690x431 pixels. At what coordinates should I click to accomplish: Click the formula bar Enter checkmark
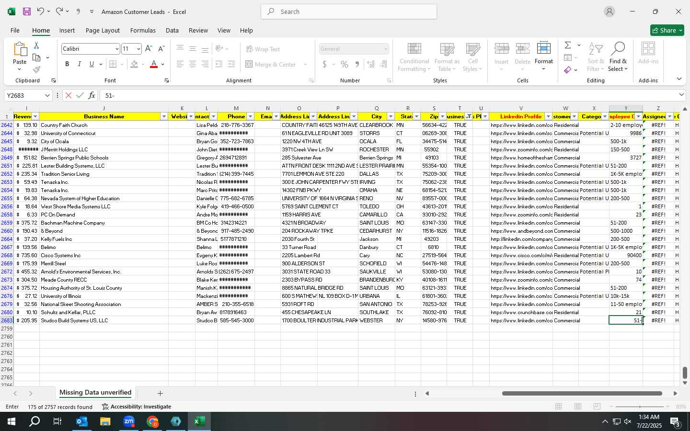(80, 95)
